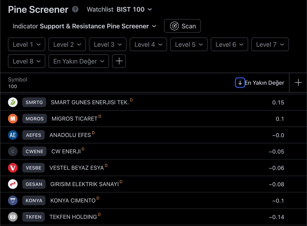Select the Tekfen Holding logo icon
The width and height of the screenshot is (307, 226).
point(13,217)
